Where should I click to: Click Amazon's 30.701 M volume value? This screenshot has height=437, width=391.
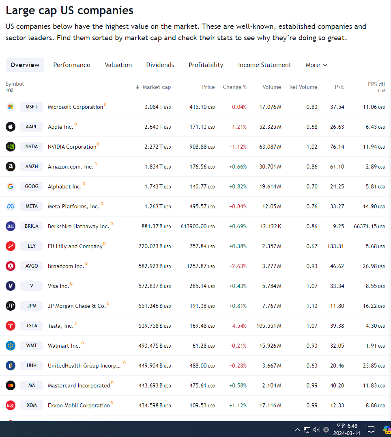pyautogui.click(x=270, y=167)
